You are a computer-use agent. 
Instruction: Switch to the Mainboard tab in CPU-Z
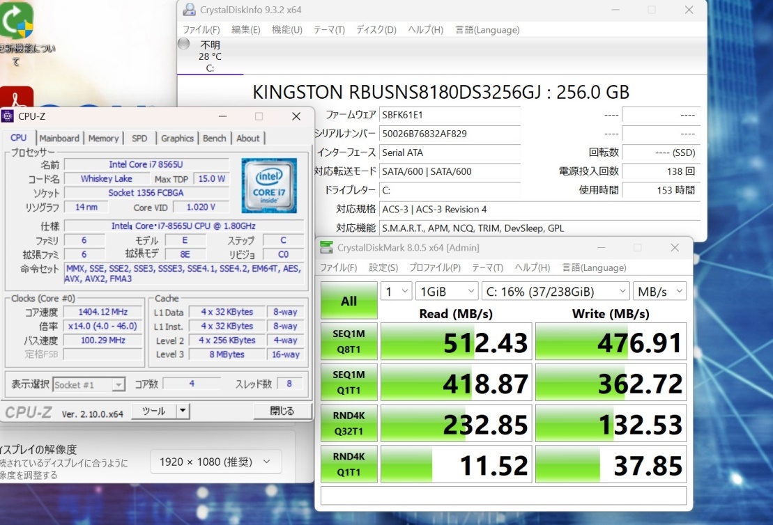click(59, 139)
